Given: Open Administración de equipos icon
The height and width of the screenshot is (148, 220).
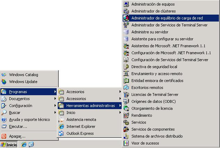Looking at the screenshot, I should [x=126, y=4].
